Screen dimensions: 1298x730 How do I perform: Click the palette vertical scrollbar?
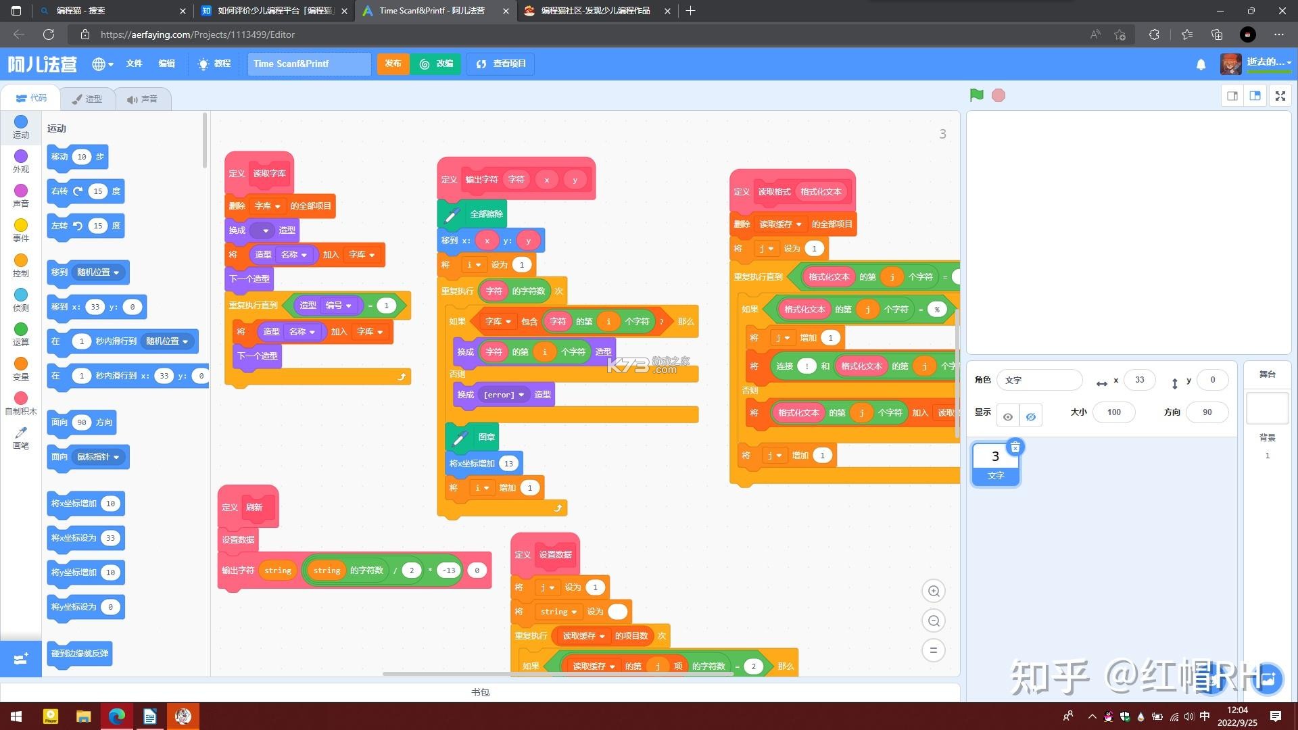pos(205,141)
